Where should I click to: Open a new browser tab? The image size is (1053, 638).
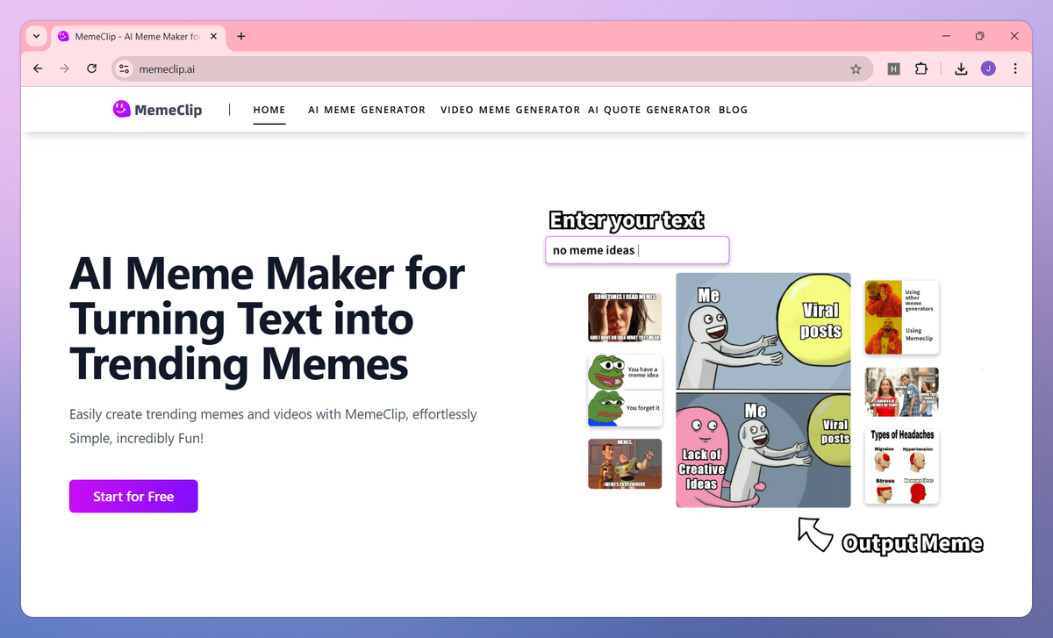point(241,36)
